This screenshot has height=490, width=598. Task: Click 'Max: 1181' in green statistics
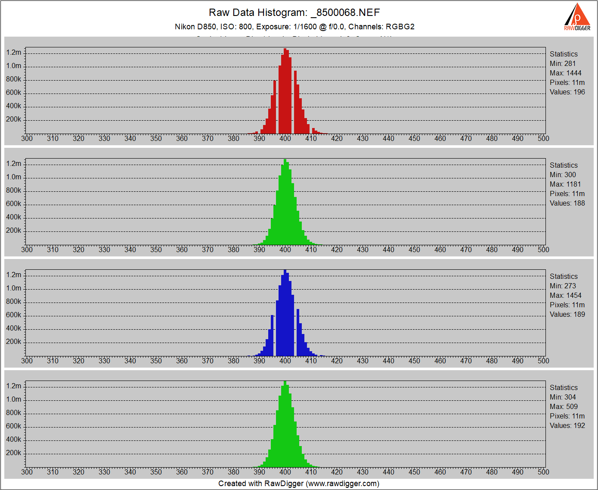[565, 184]
